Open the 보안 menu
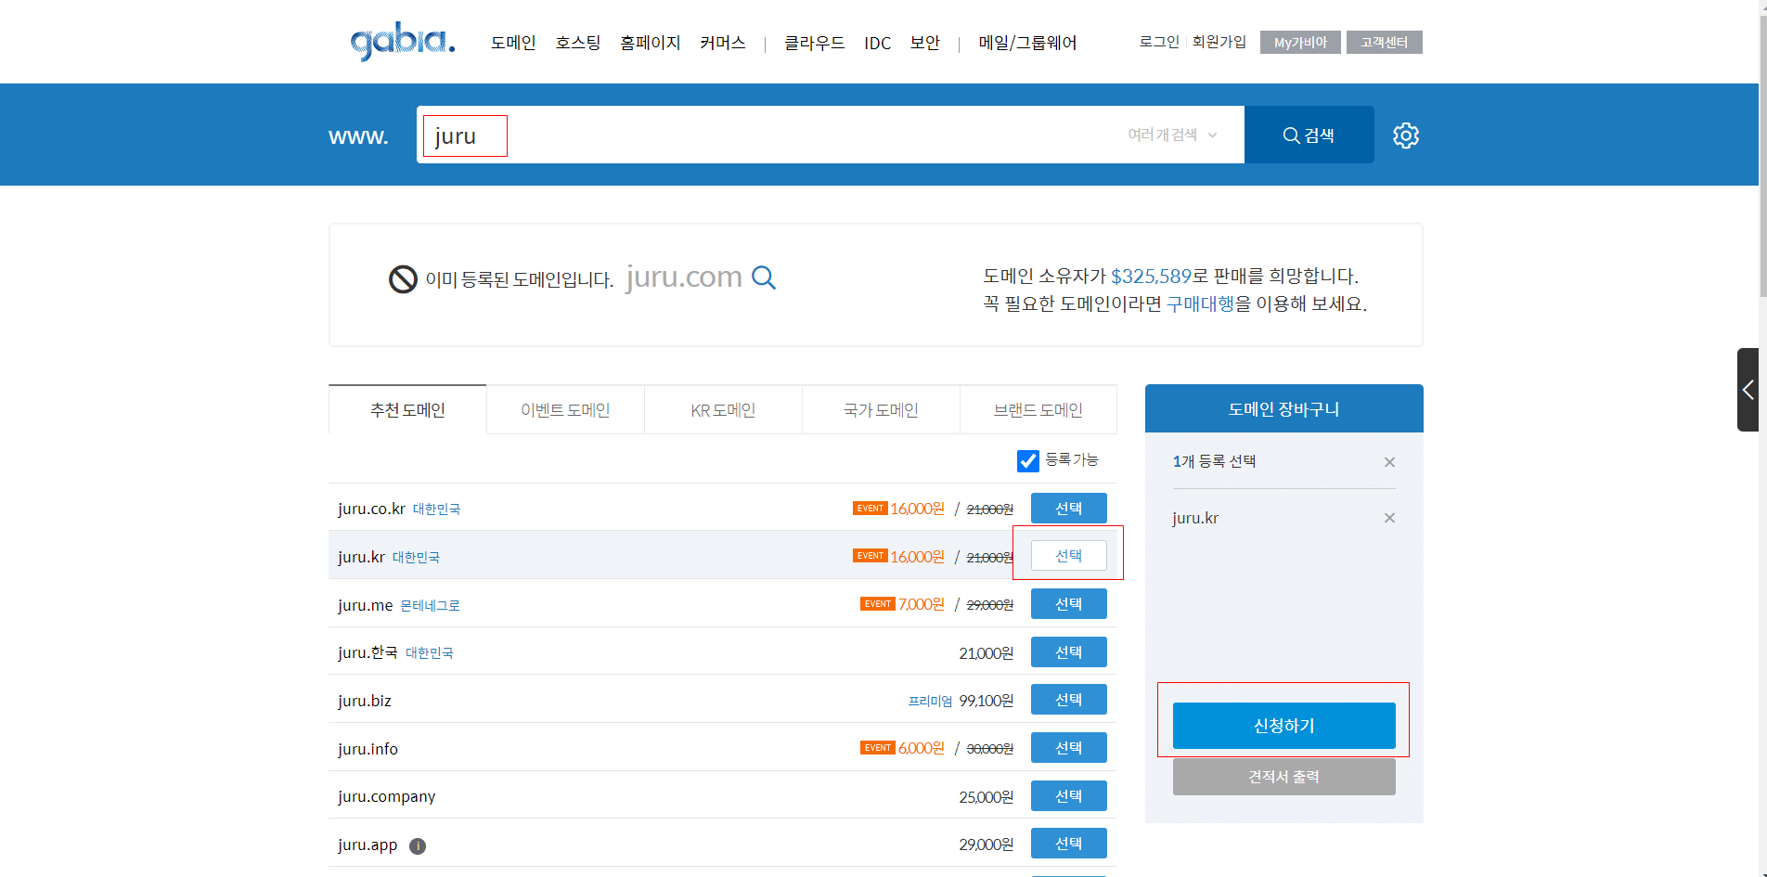Viewport: 1767px width, 877px height. [925, 43]
